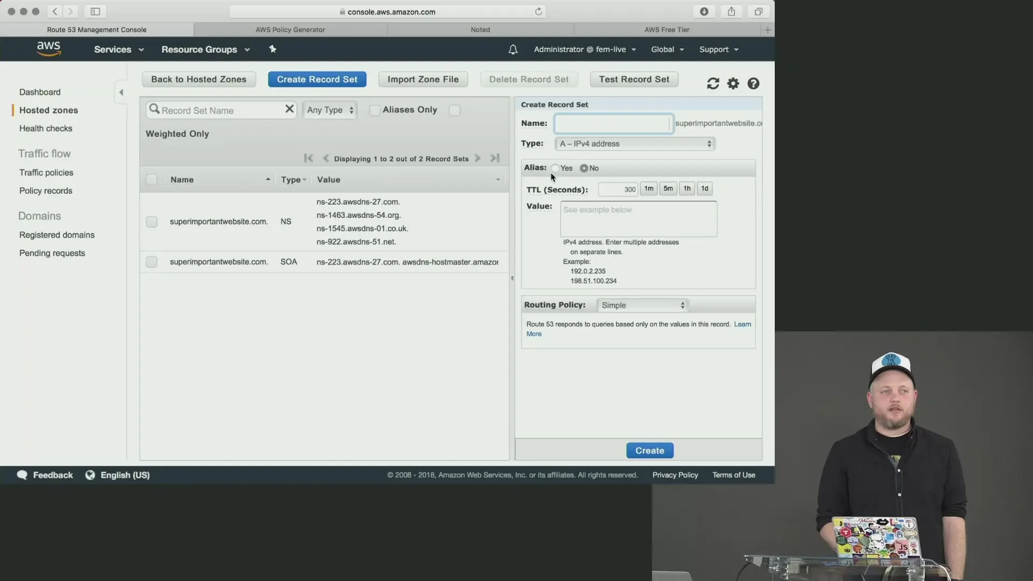Viewport: 1033px width, 581px height.
Task: Click the blue Create button
Action: 649,450
